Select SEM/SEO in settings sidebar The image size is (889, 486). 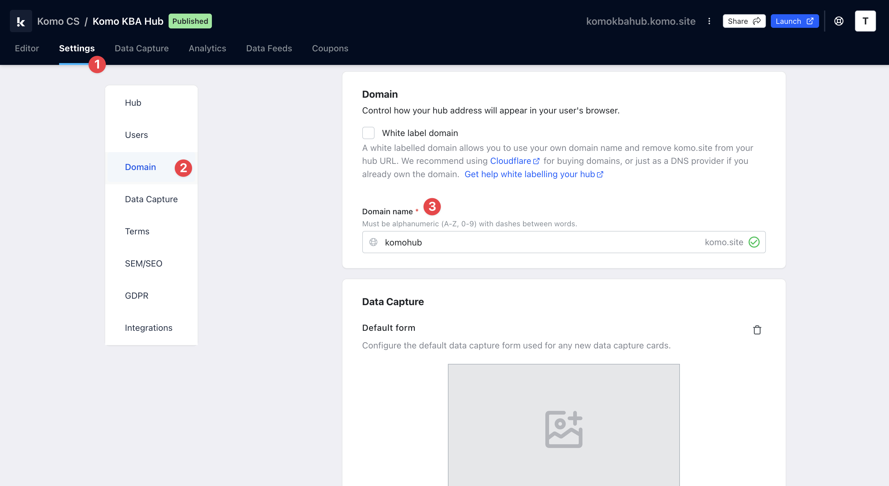(x=144, y=263)
